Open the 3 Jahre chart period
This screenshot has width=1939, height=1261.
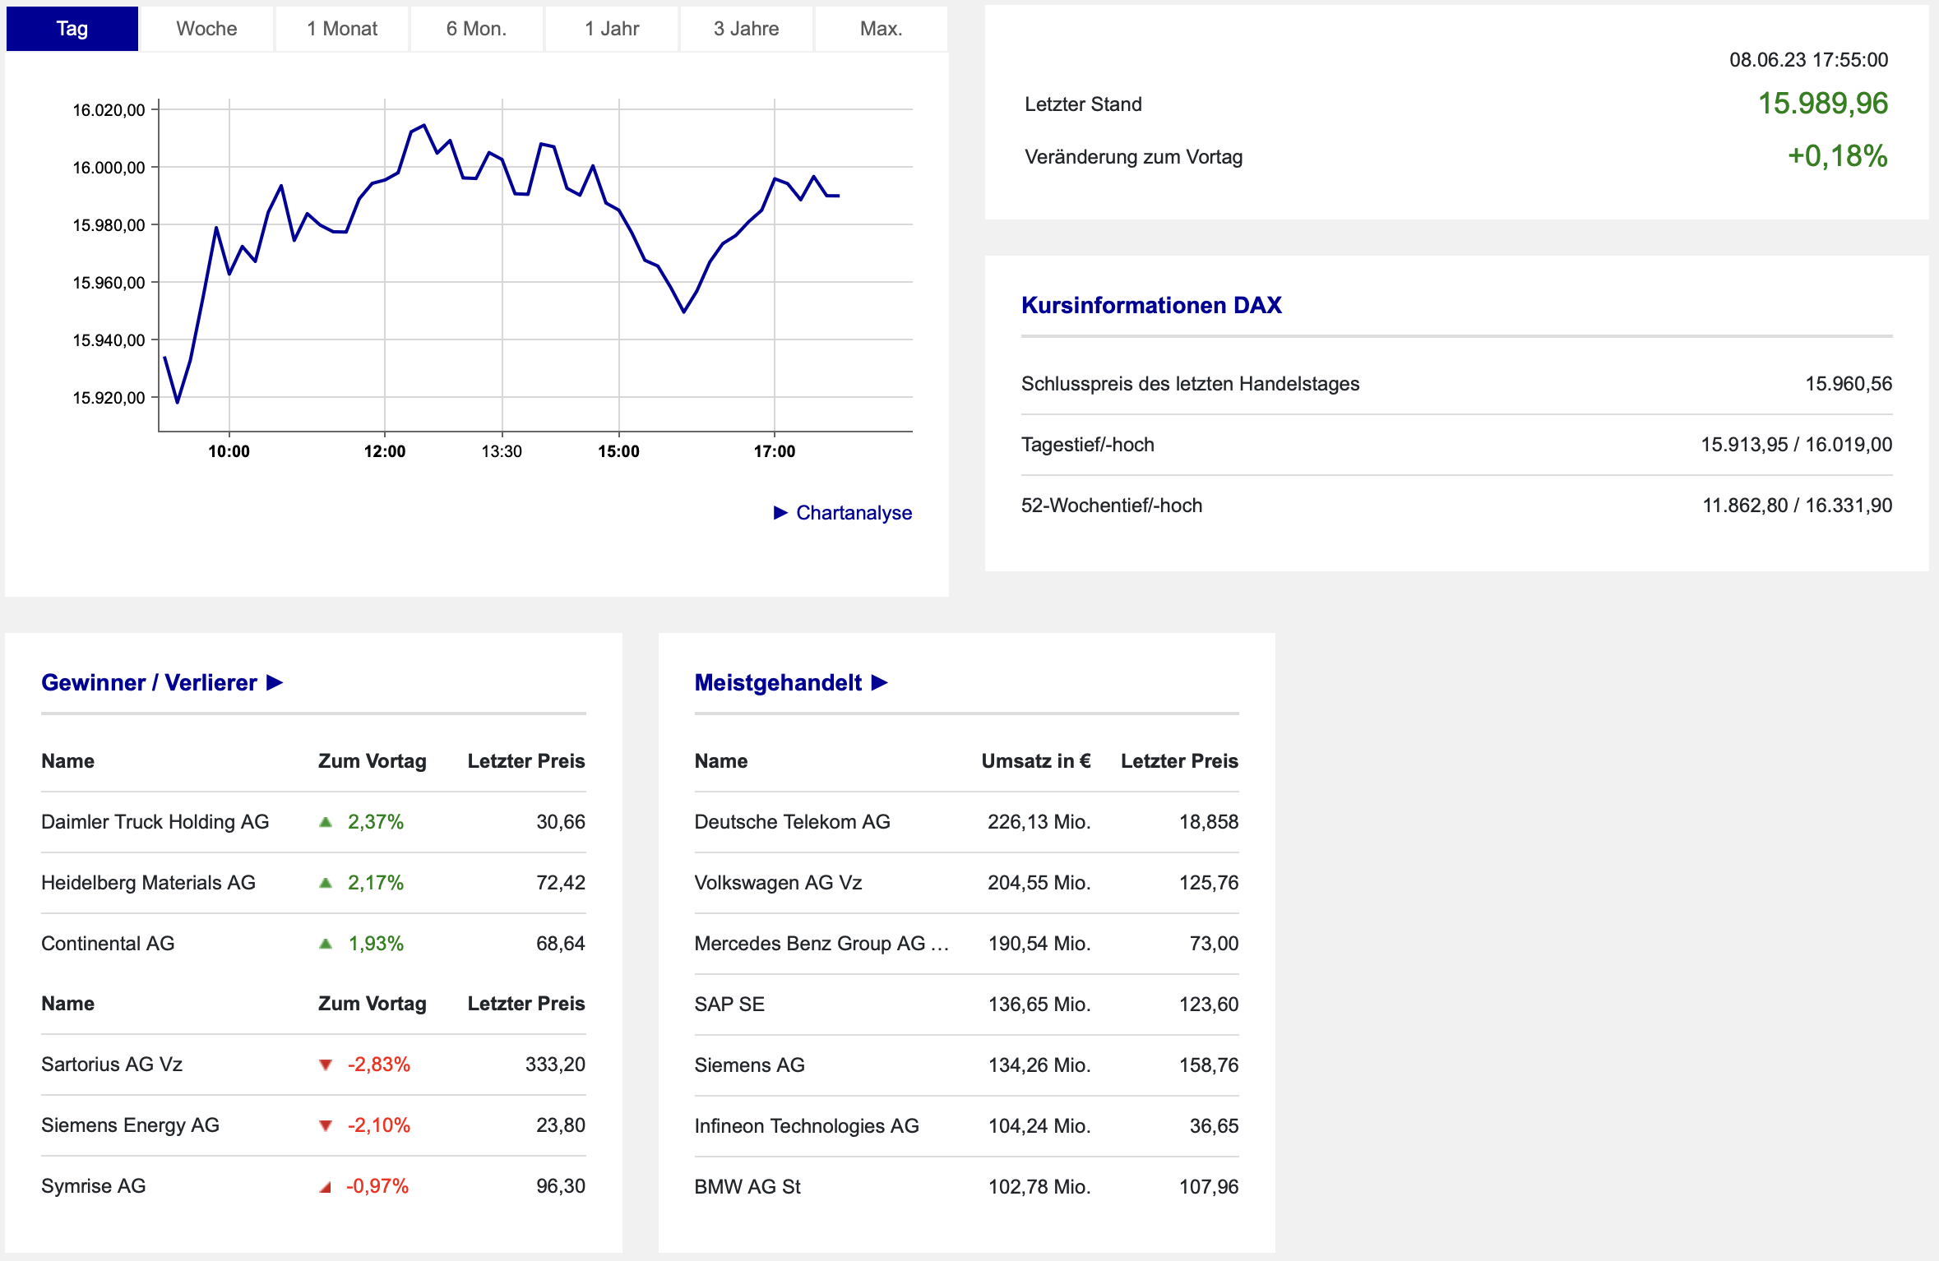click(746, 29)
